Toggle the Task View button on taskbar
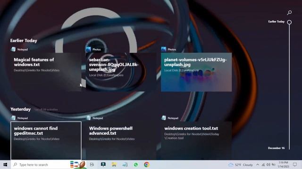The width and height of the screenshot is (302, 169). tap(92, 165)
